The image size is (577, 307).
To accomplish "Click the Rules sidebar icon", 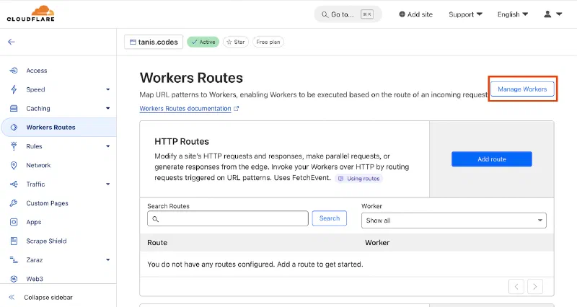I will point(14,146).
